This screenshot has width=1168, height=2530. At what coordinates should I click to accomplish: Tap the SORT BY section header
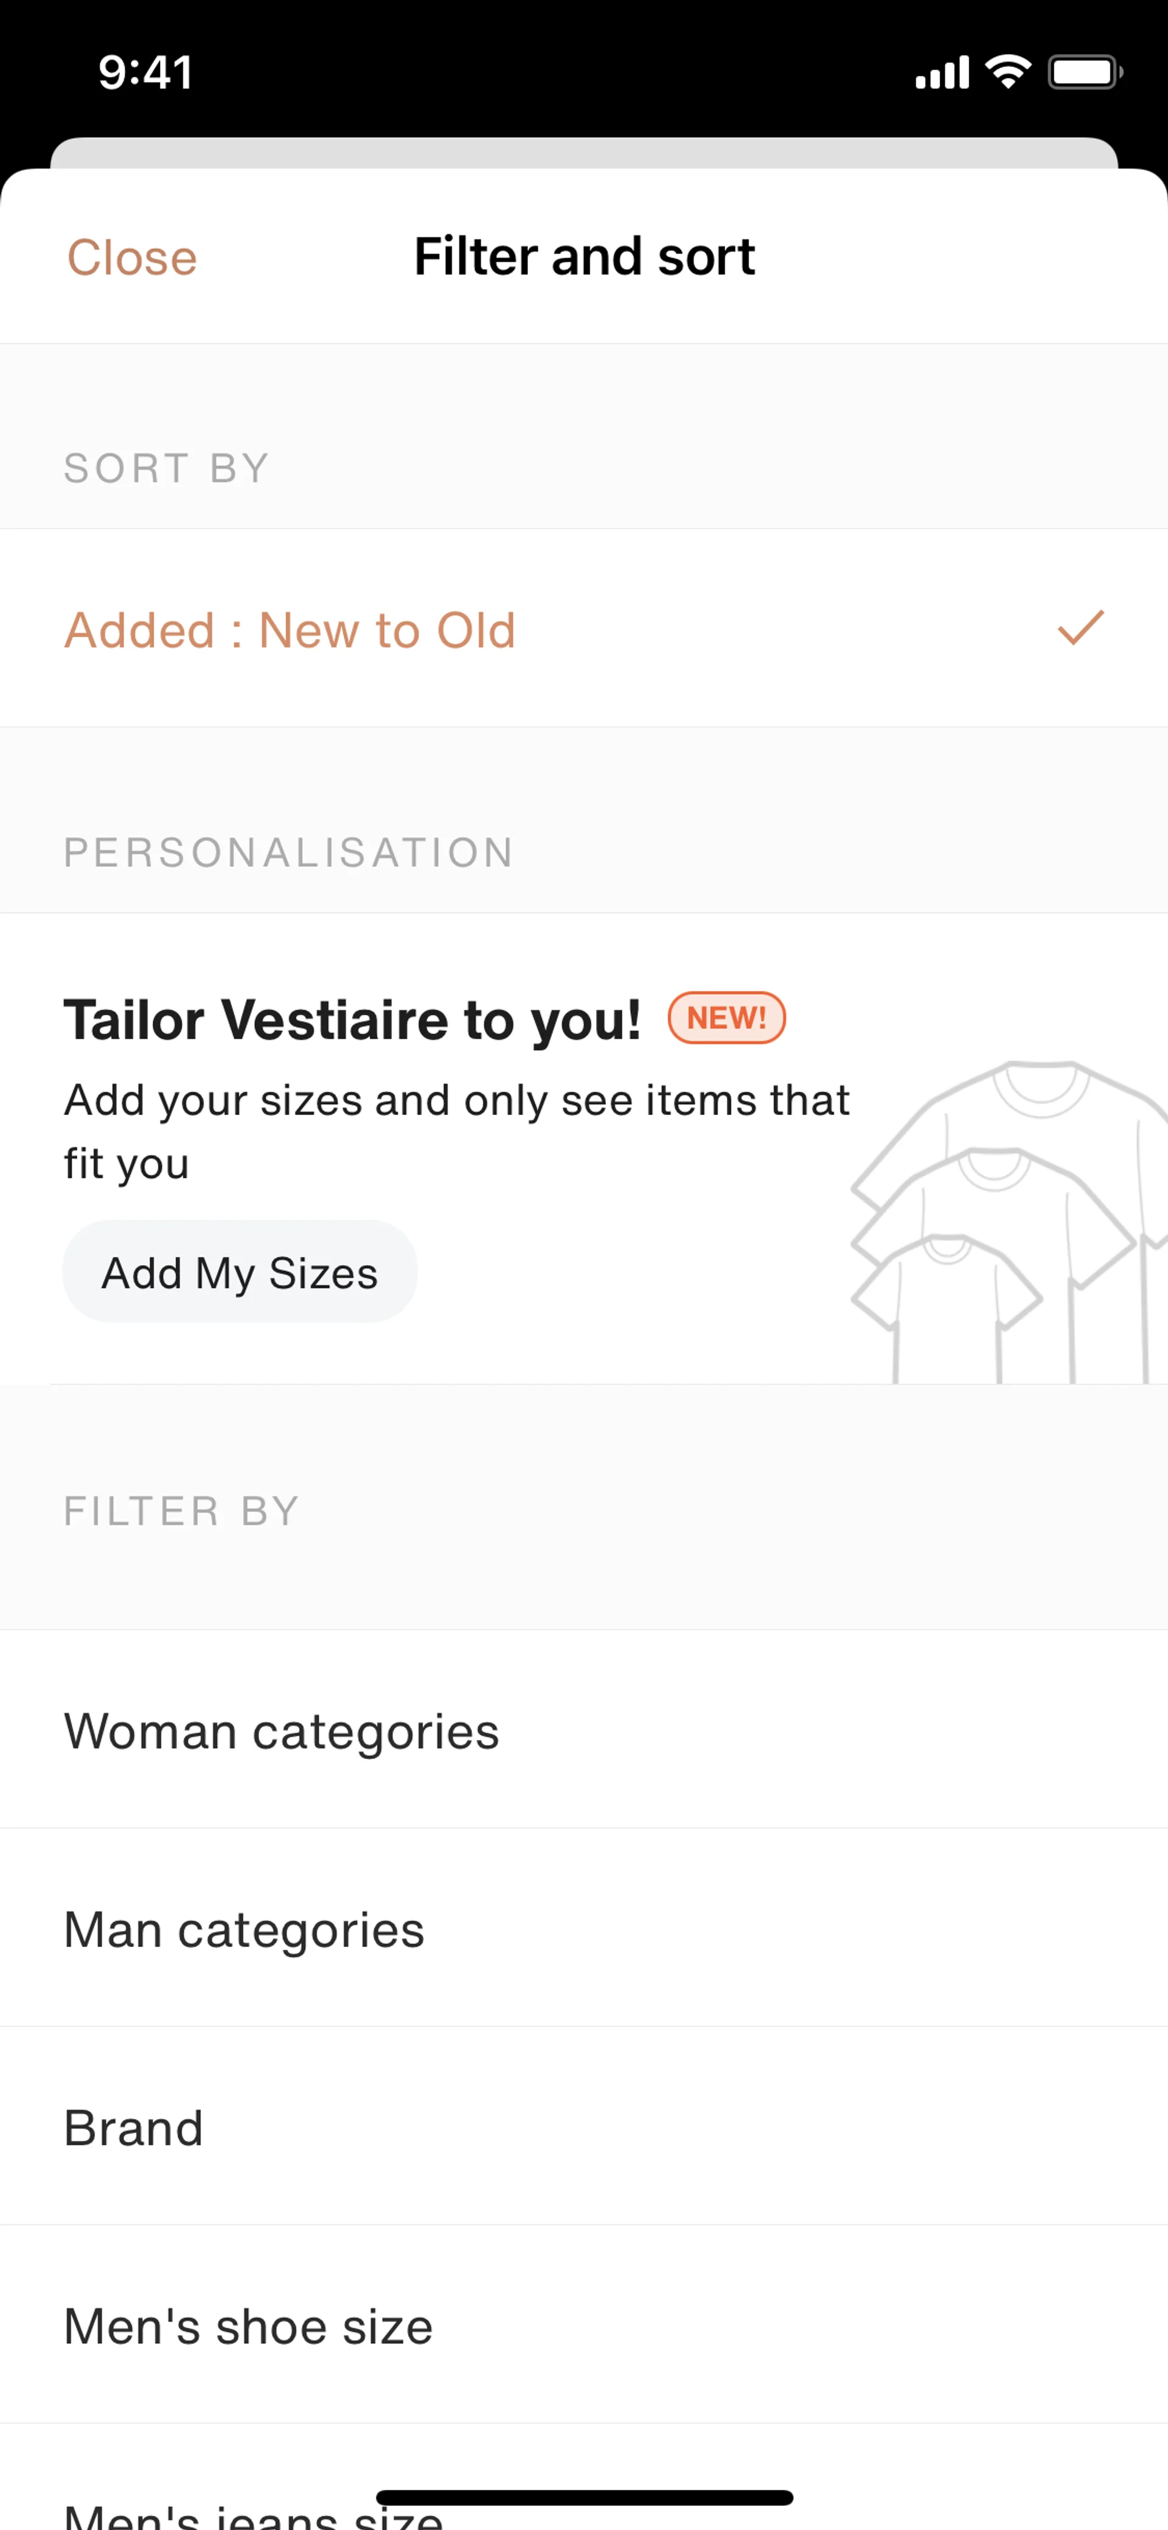click(x=167, y=469)
